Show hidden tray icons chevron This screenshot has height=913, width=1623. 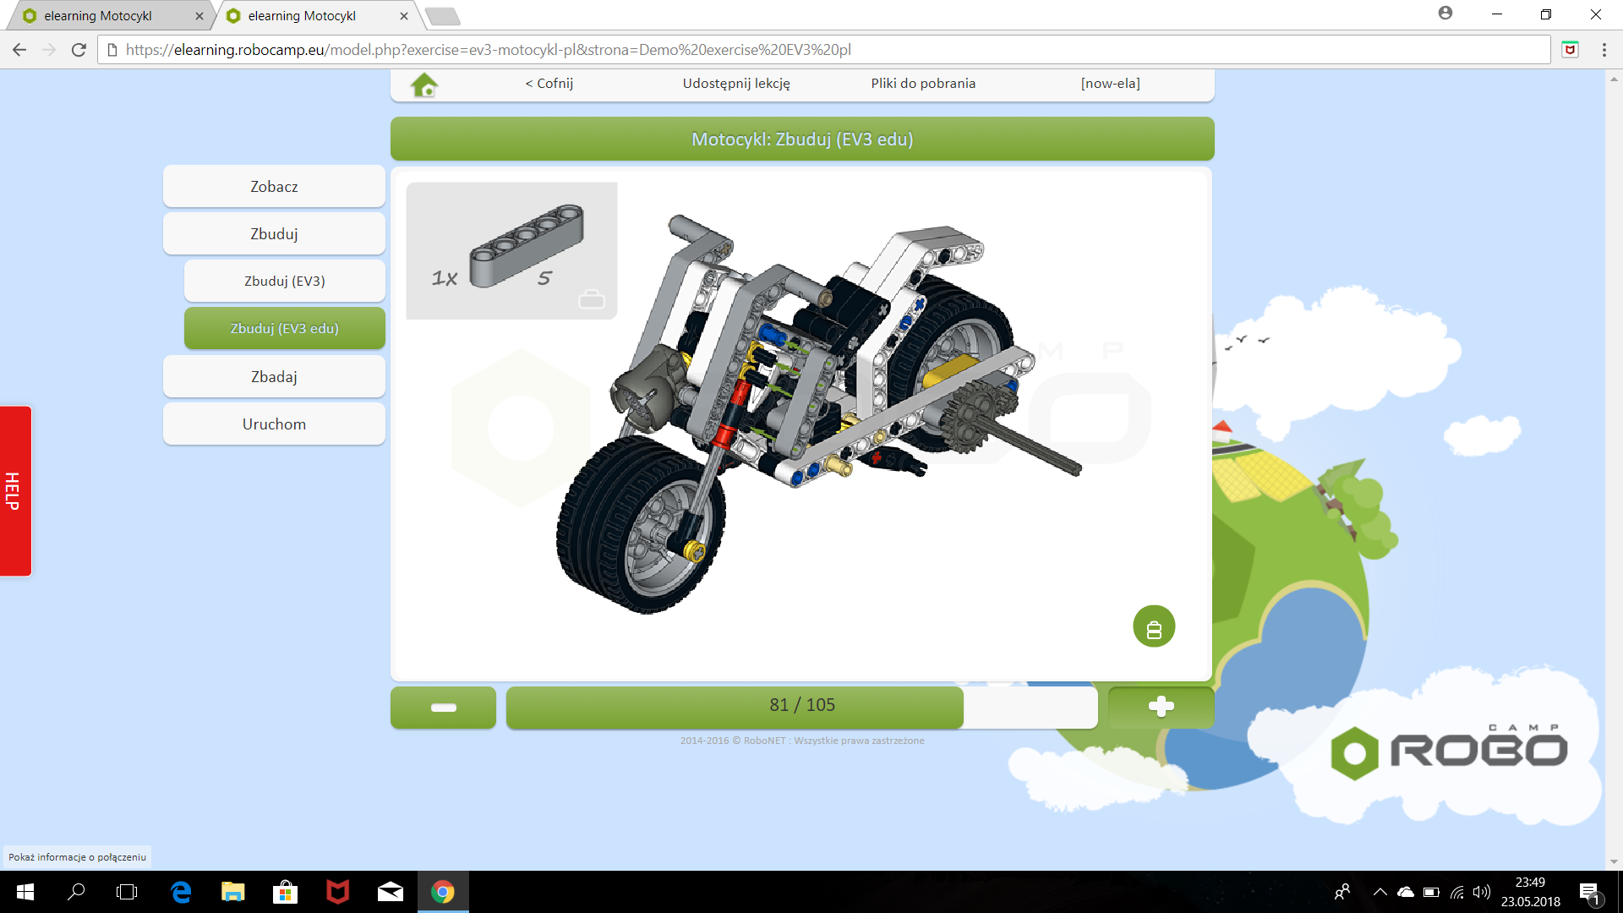[1380, 892]
